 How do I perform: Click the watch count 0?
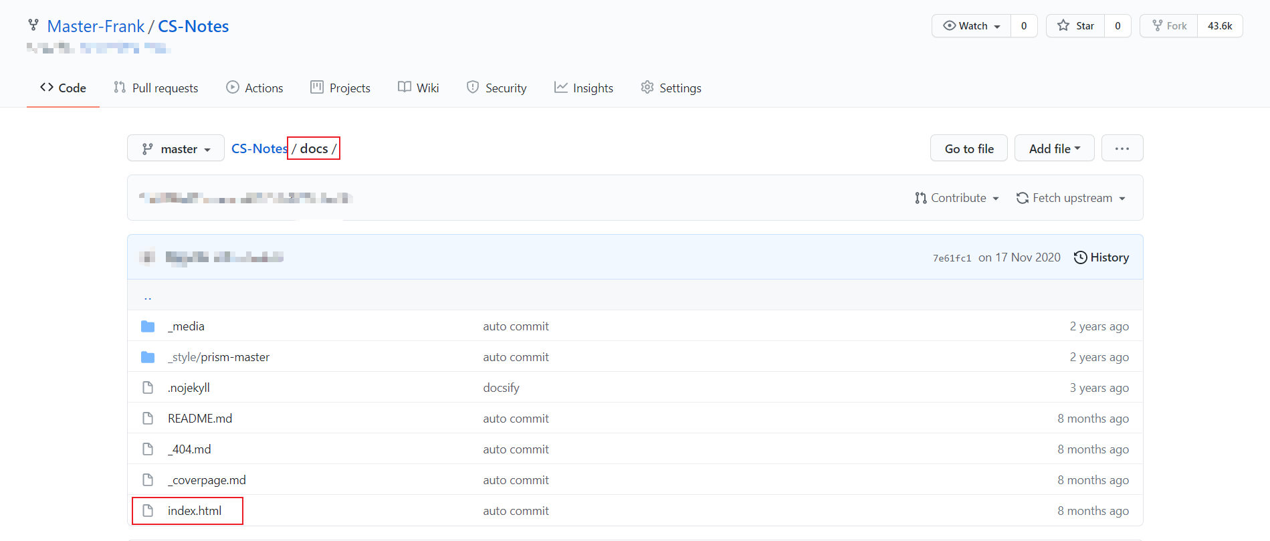[x=1024, y=25]
